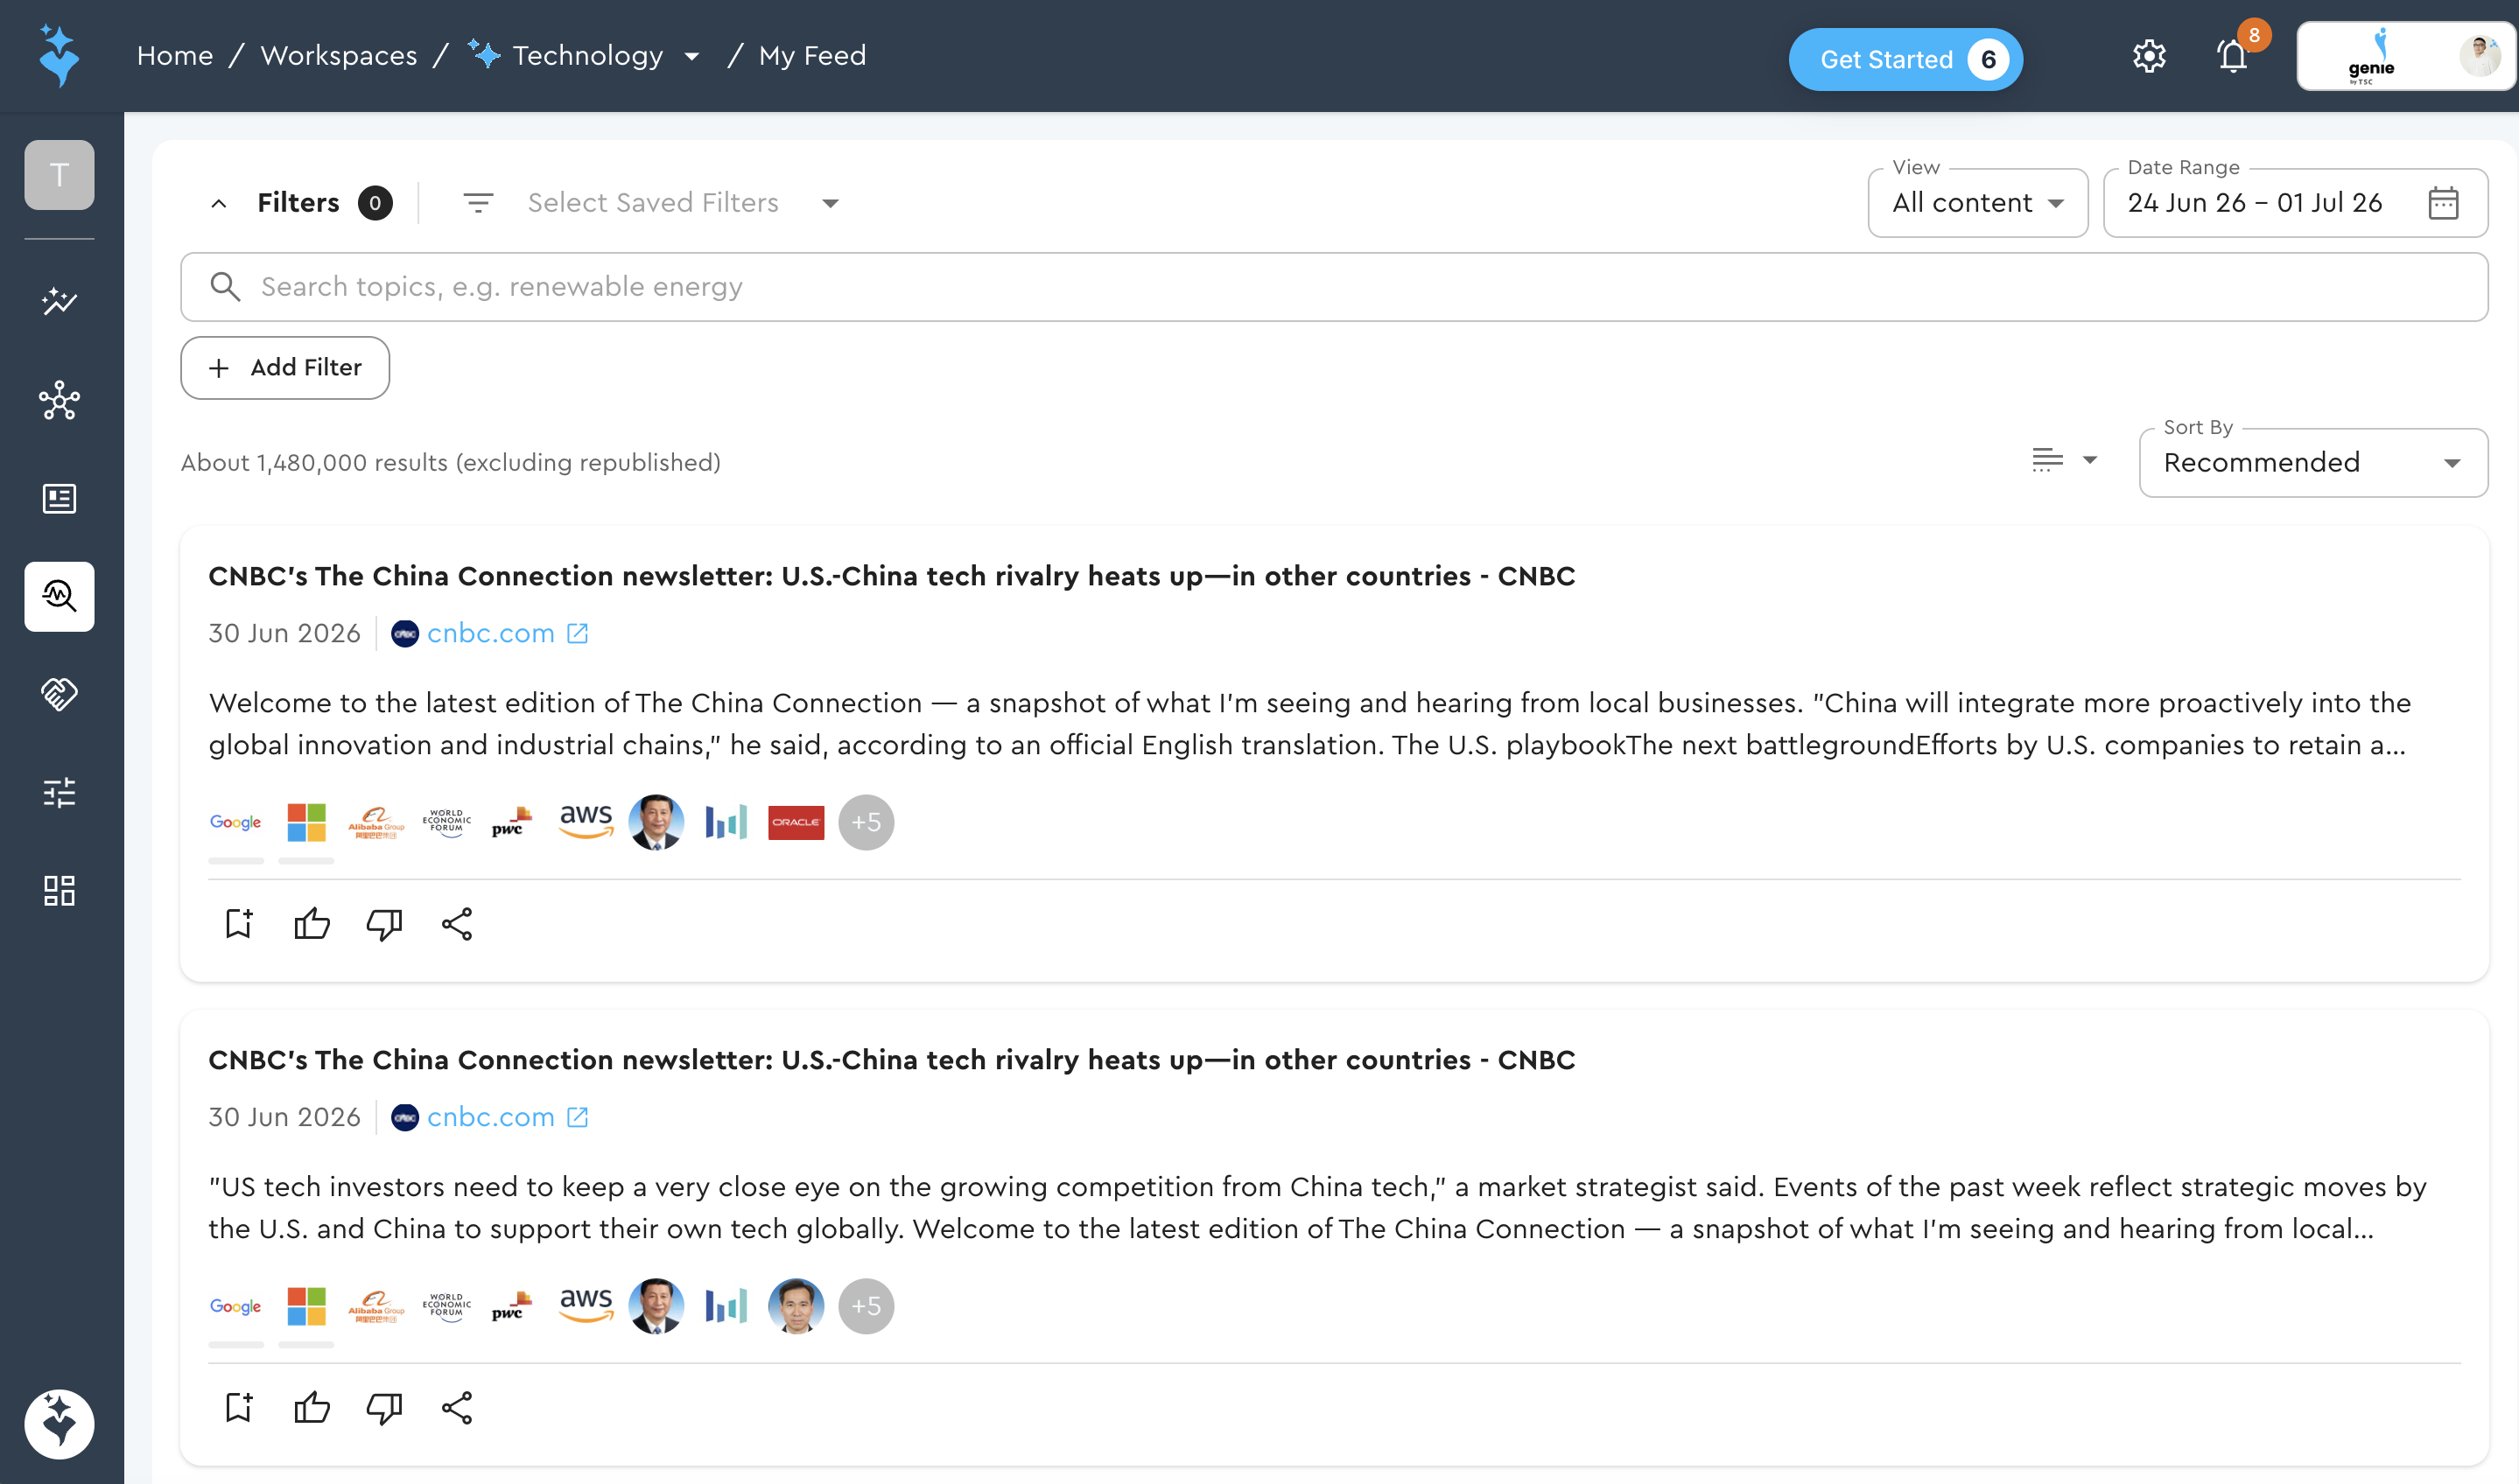Screen dimensions: 2519x1484
Task: Select the feed search sidebar icon
Action: [59, 596]
